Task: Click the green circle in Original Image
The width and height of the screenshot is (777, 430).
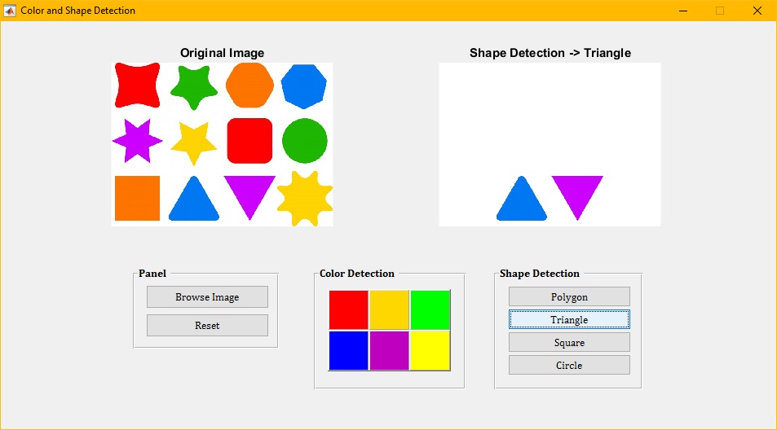Action: click(304, 141)
